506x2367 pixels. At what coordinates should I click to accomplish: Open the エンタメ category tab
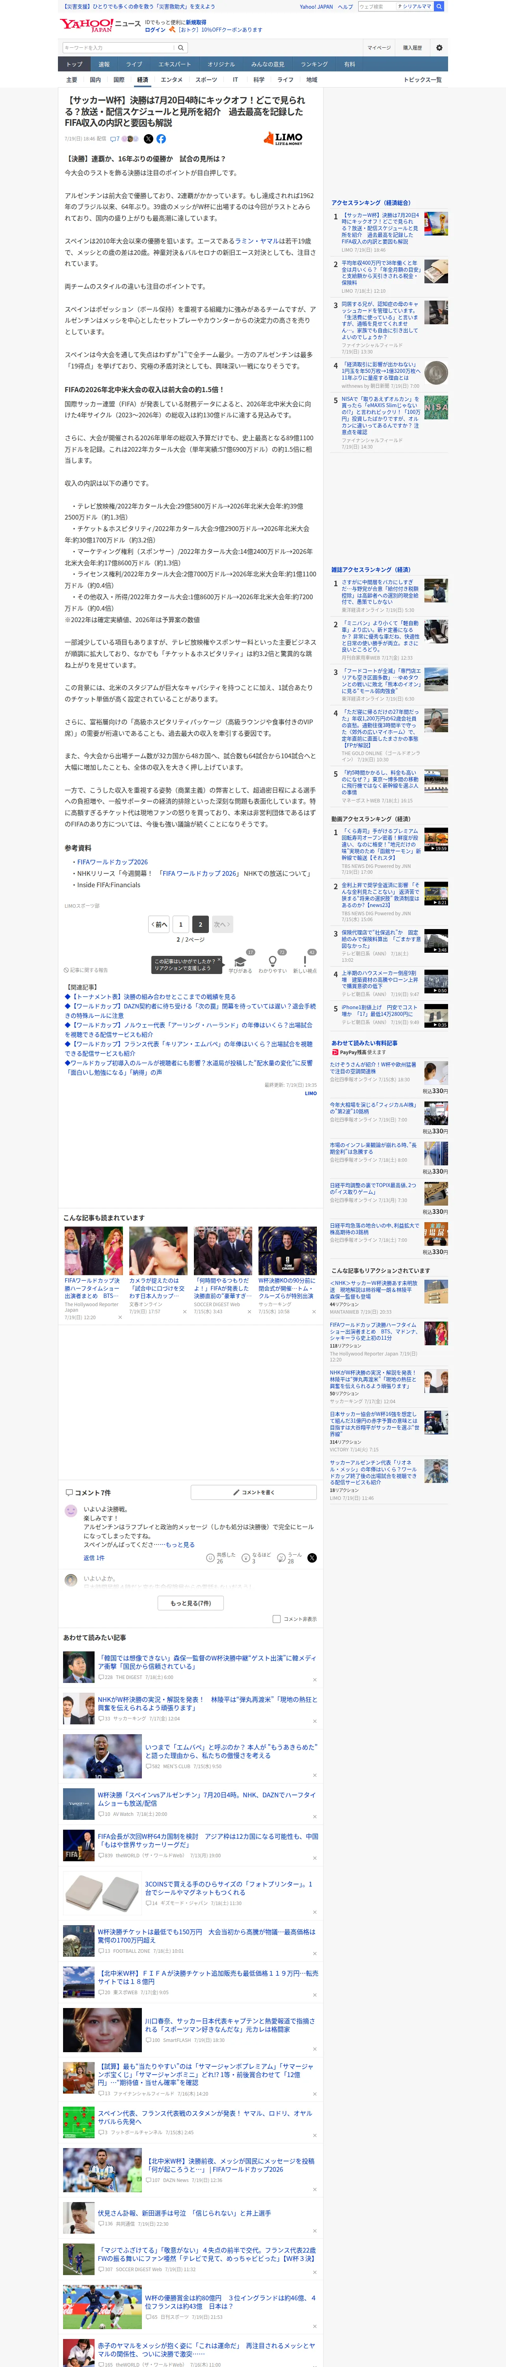point(172,80)
